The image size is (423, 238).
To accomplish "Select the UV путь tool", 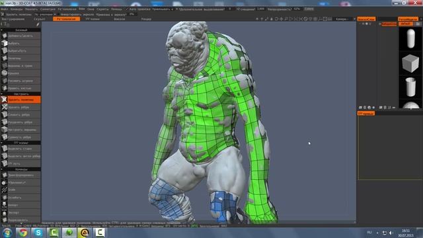I will pyautogui.click(x=20, y=163).
